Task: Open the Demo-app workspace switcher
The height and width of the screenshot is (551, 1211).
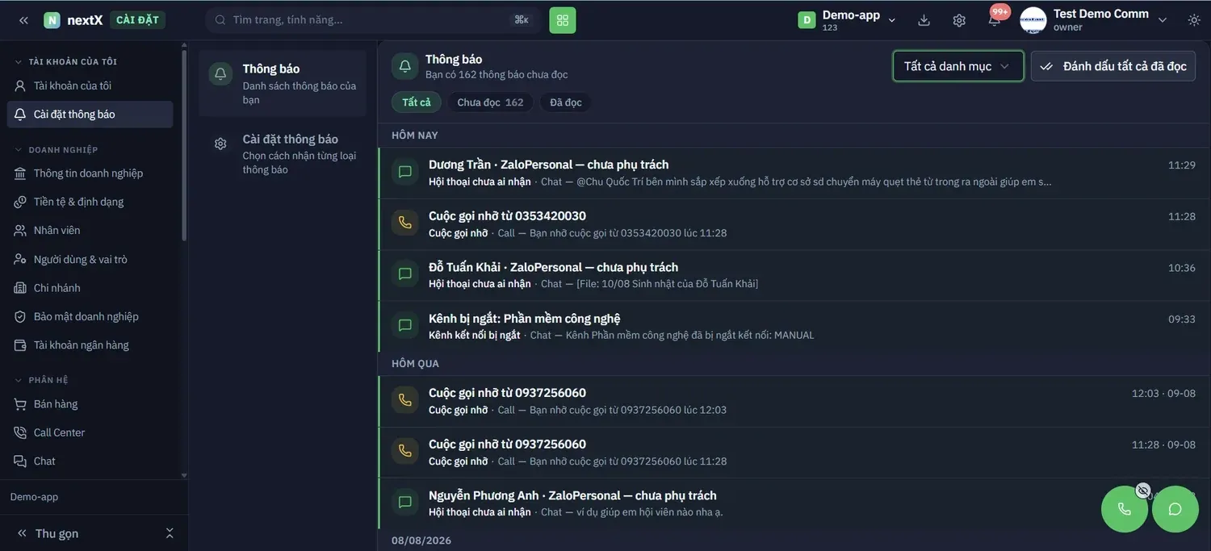Action: [x=848, y=20]
